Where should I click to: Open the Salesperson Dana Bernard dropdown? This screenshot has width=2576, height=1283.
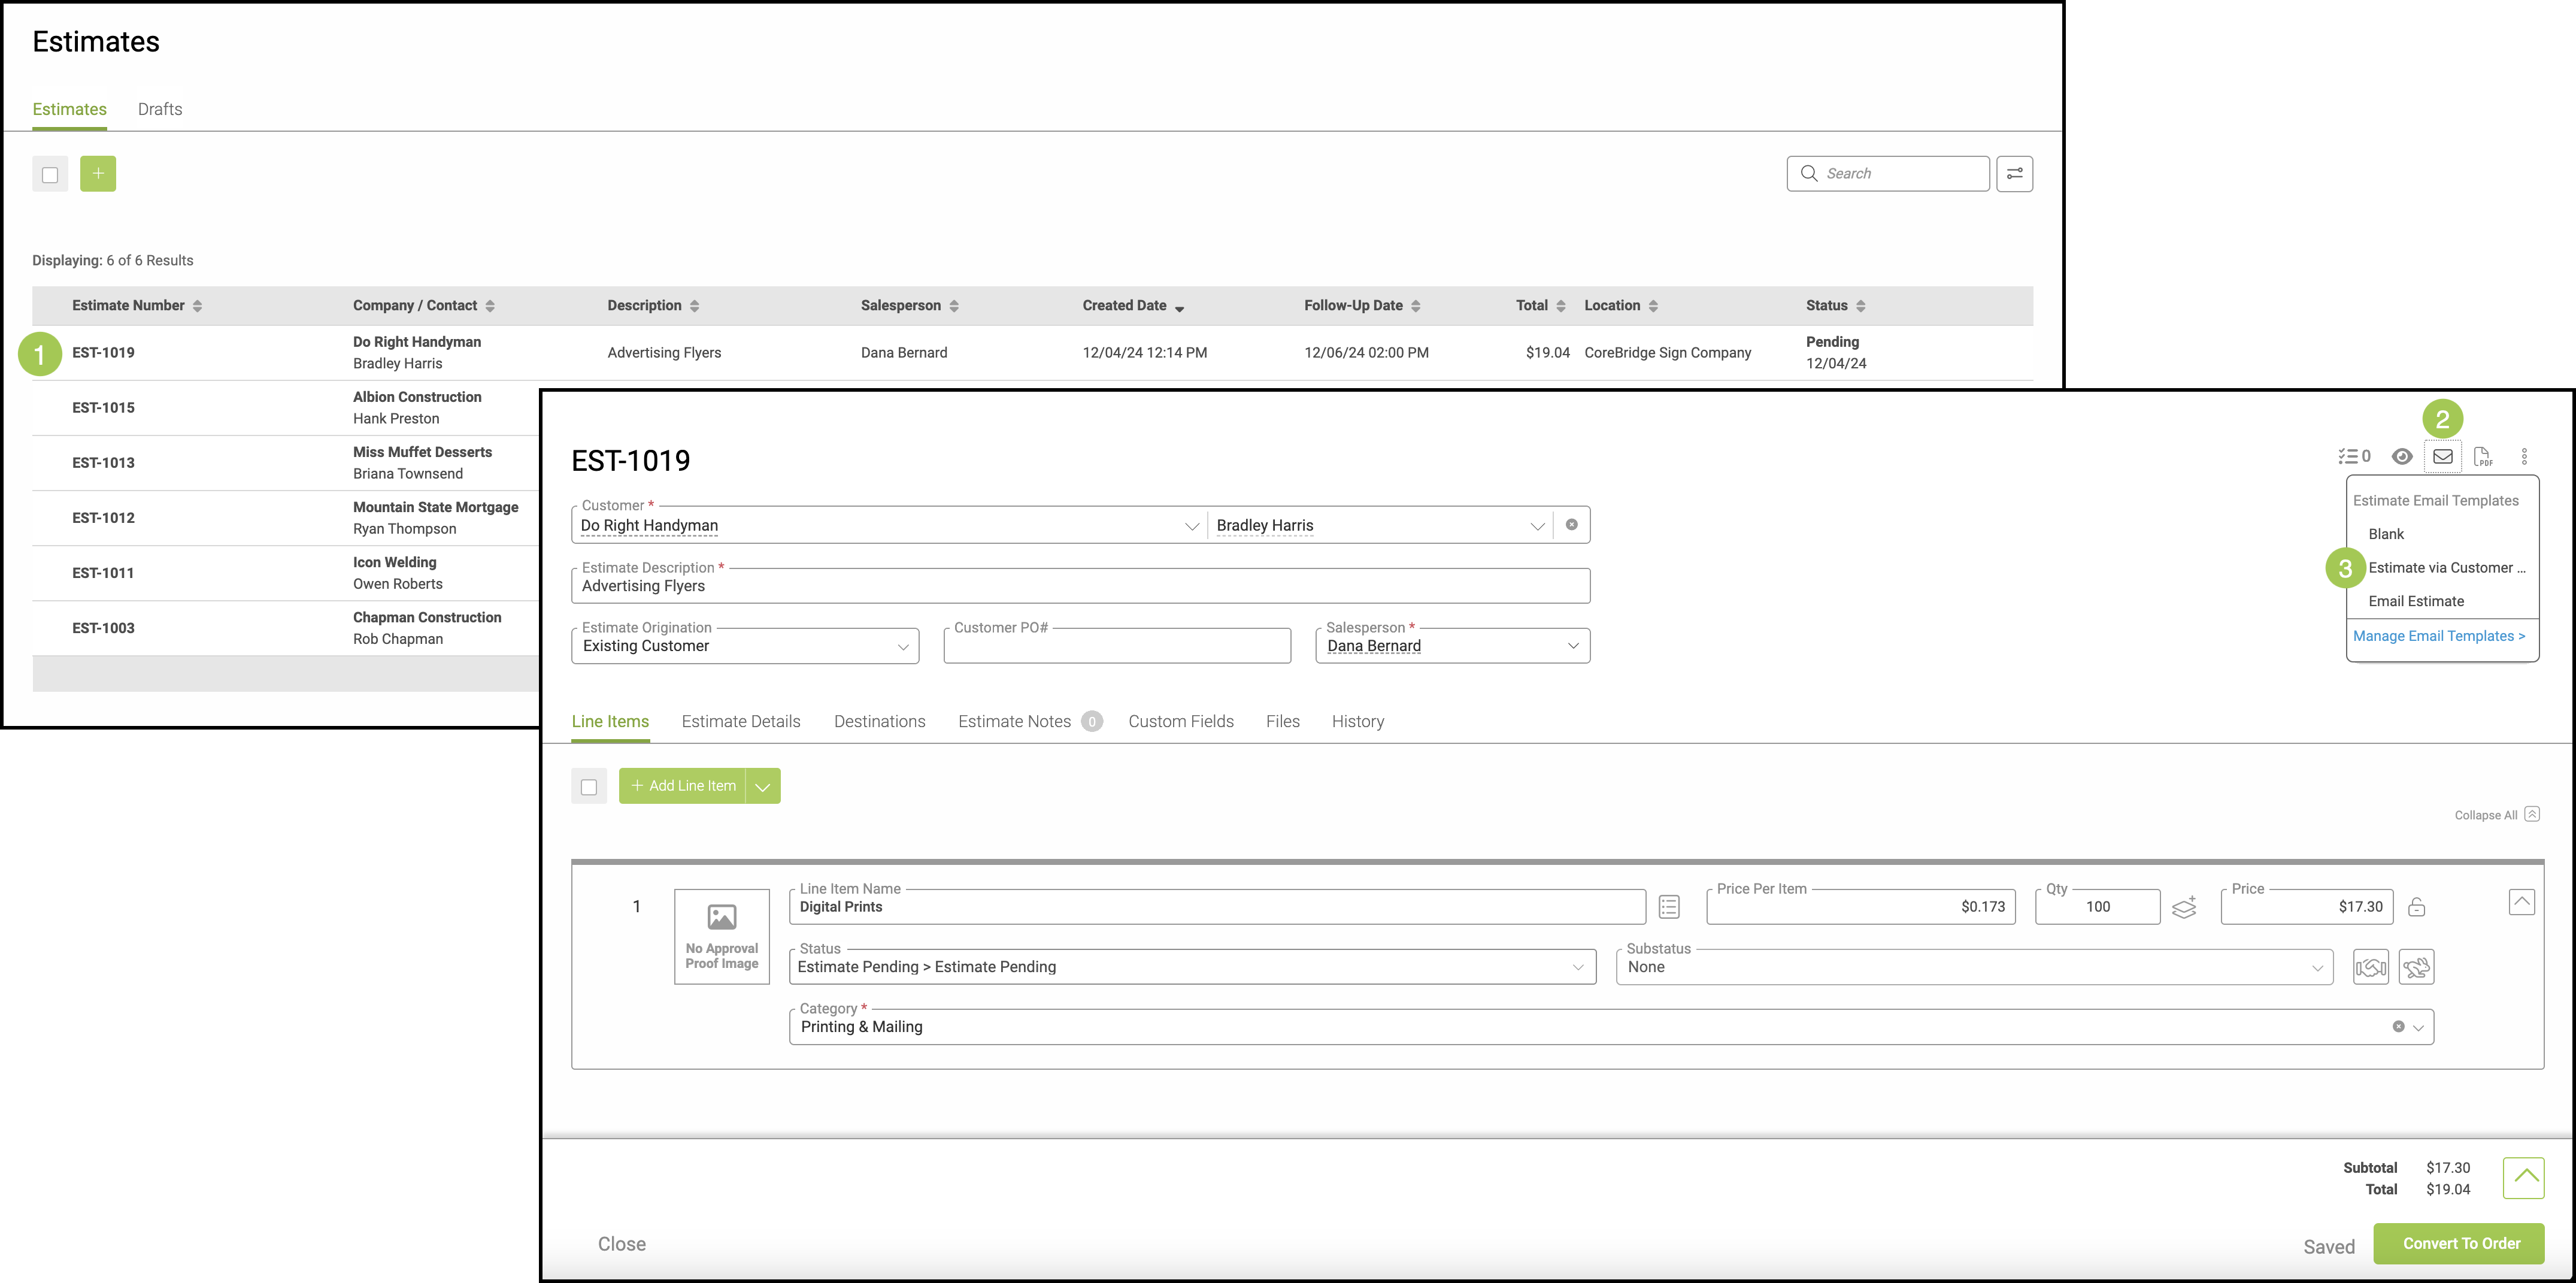tap(1452, 646)
